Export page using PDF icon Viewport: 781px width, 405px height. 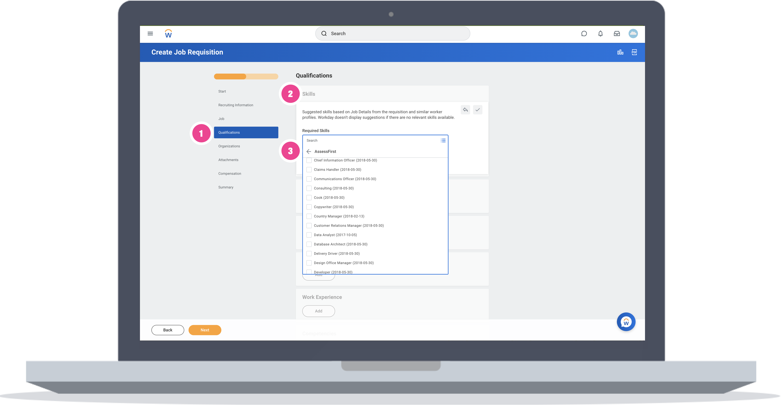pyautogui.click(x=634, y=52)
